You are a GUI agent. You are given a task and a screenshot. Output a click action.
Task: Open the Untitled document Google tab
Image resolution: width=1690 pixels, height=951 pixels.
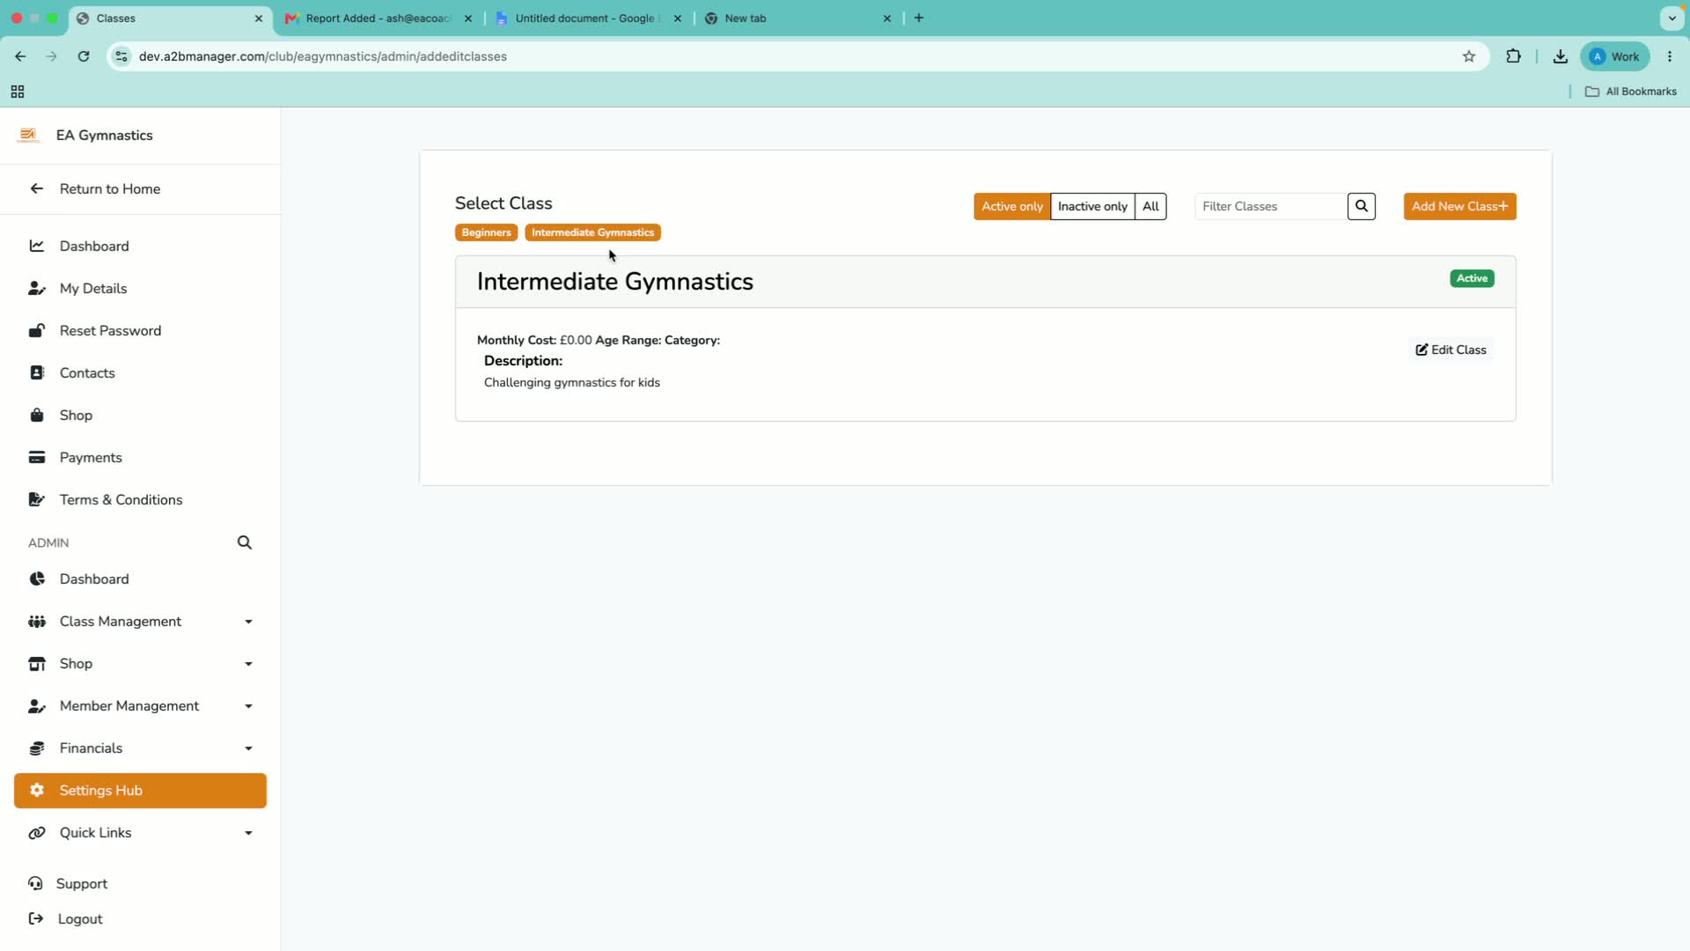point(588,18)
